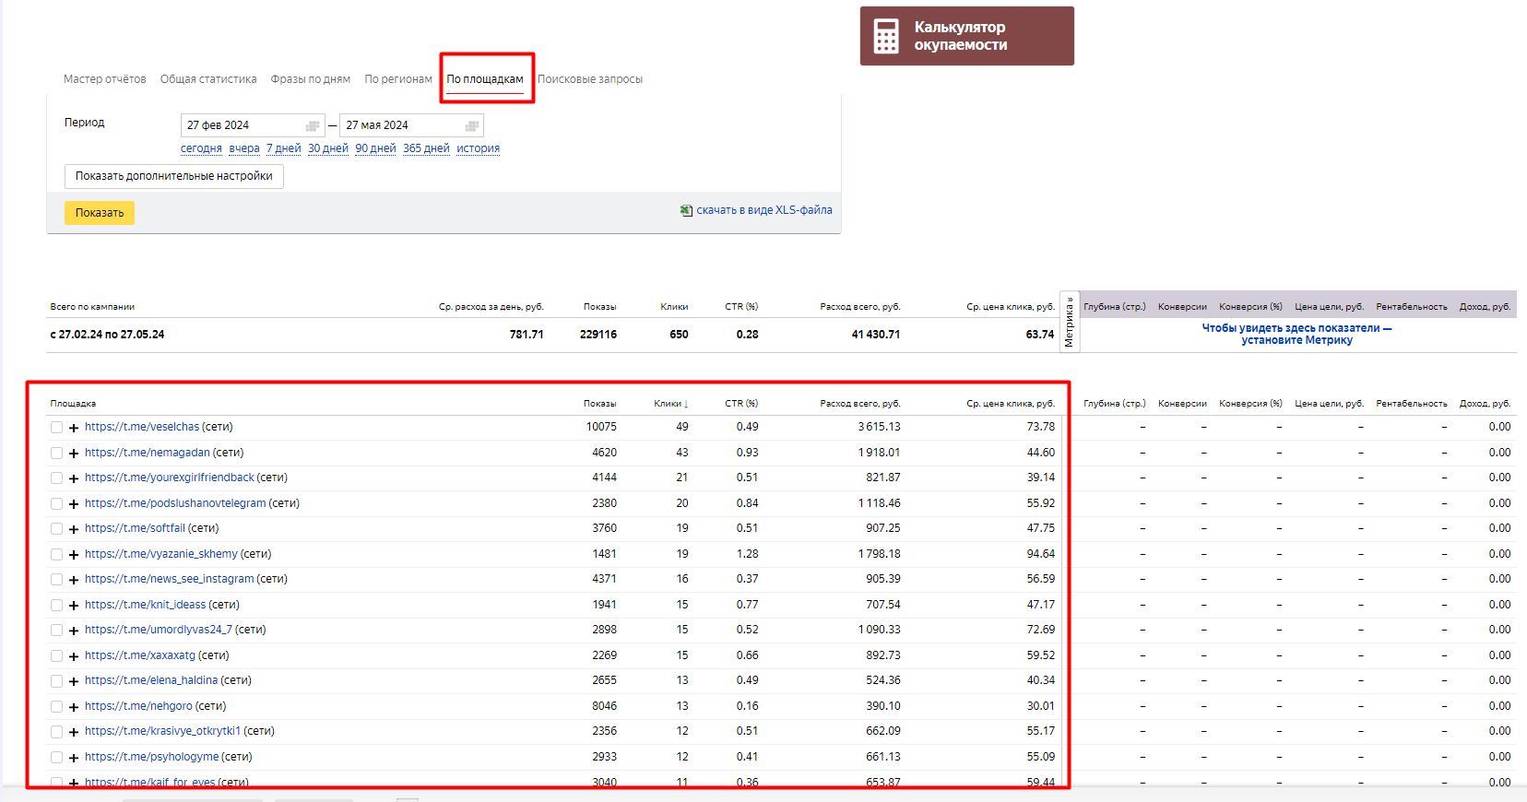Image resolution: width=1527 pixels, height=802 pixels.
Task: Sort the table by Показы column
Action: (x=599, y=404)
